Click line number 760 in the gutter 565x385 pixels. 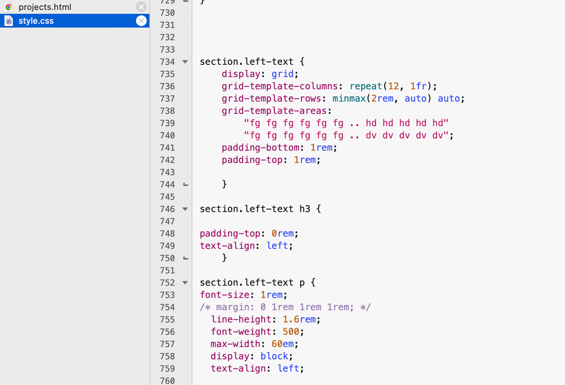tap(167, 381)
